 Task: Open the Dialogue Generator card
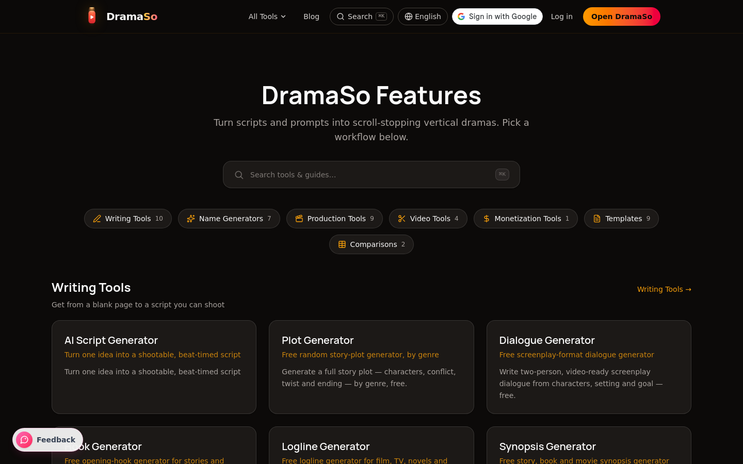pos(589,367)
